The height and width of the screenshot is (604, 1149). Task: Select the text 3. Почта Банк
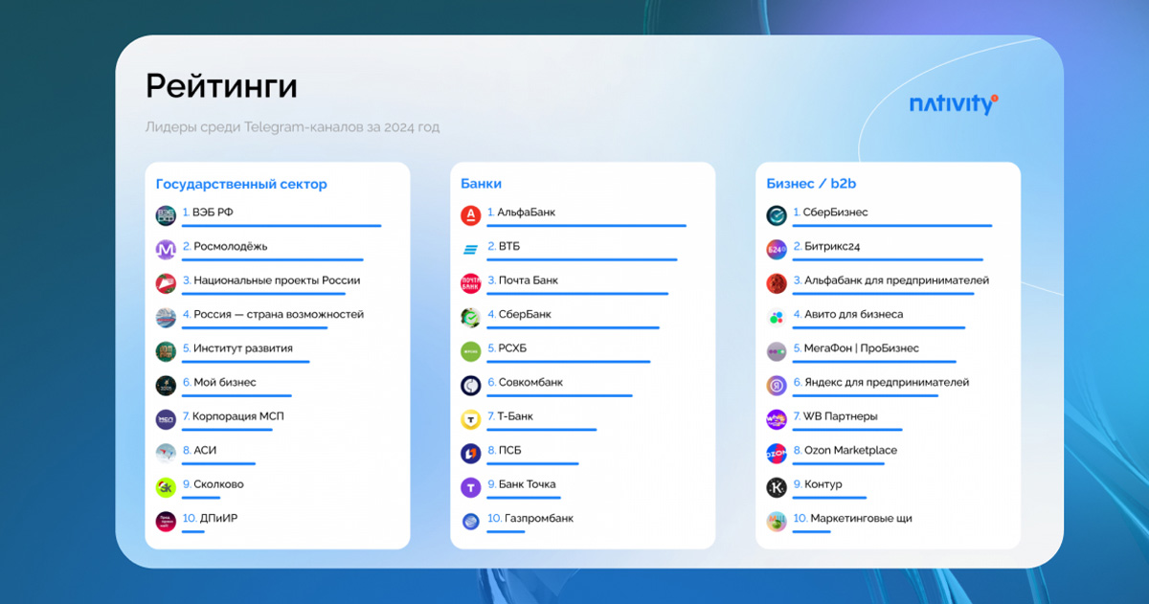point(523,280)
